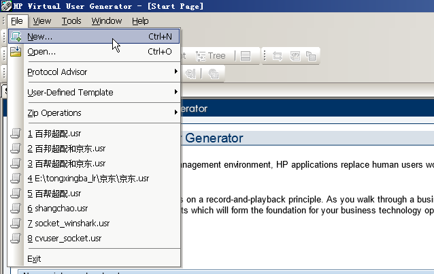Click script icon beside socket_winshark.usr
The image size is (434, 274).
coord(16,224)
